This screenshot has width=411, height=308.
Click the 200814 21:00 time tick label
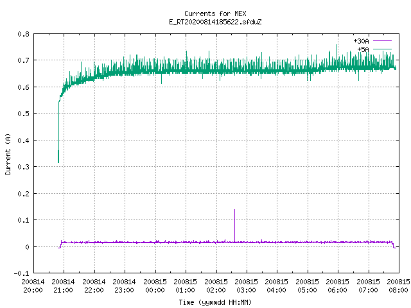64,286
